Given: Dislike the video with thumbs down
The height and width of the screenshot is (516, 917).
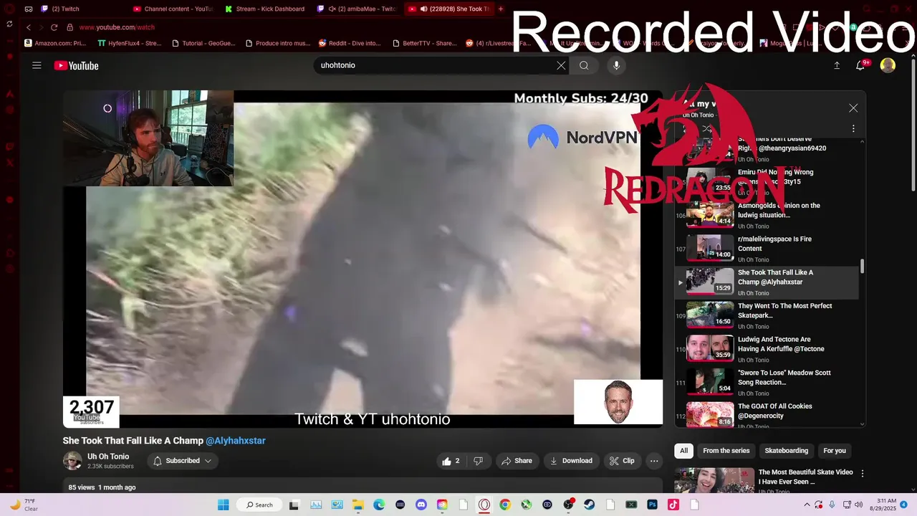Looking at the screenshot, I should point(478,461).
